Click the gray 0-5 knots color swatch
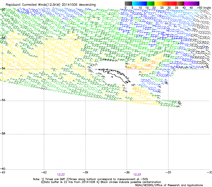212x187 pixels. [x=128, y=3]
